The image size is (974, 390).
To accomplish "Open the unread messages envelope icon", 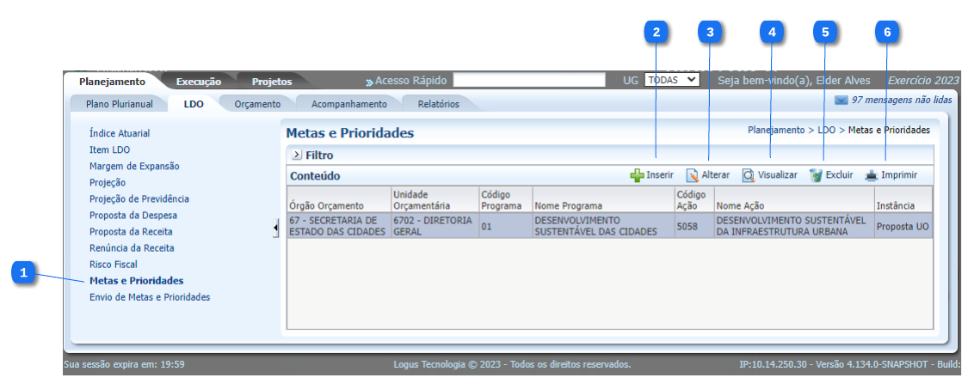I will coord(841,101).
